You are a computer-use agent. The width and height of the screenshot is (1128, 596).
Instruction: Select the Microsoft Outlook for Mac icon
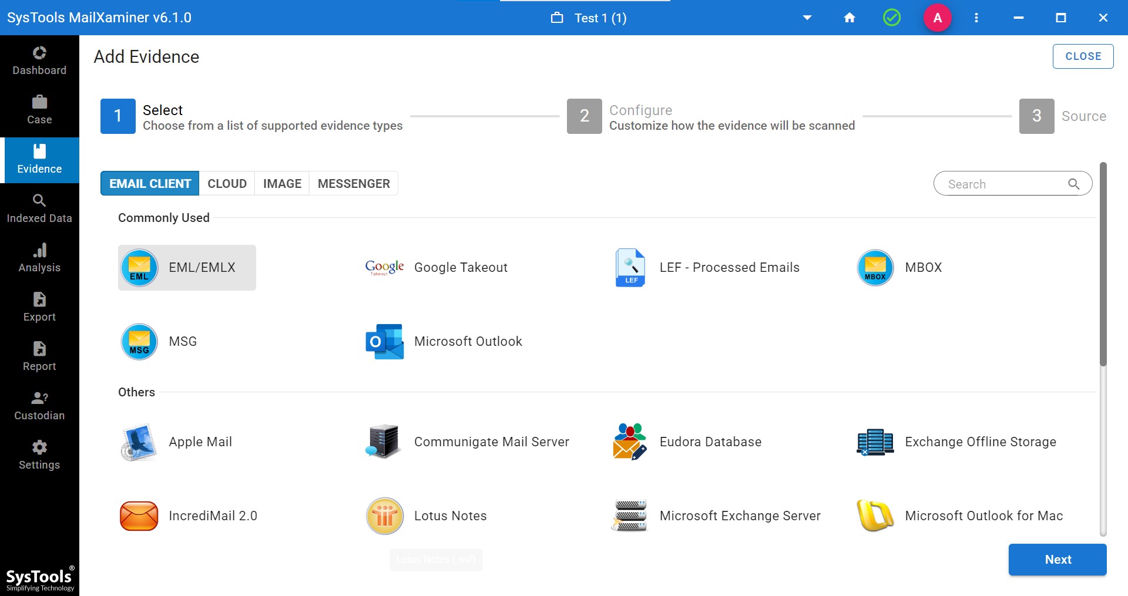click(875, 516)
